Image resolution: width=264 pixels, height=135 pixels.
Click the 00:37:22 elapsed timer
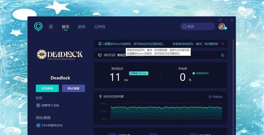[x=110, y=55]
